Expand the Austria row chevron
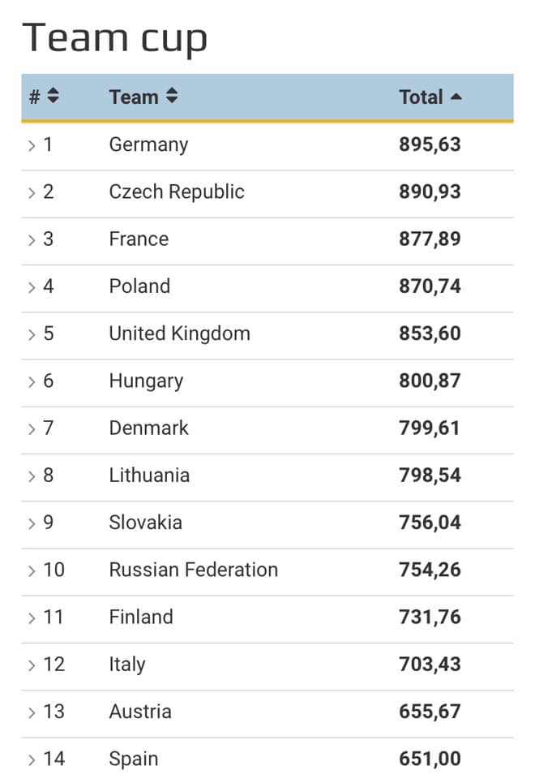Viewport: 535px width, 779px height. coord(32,712)
